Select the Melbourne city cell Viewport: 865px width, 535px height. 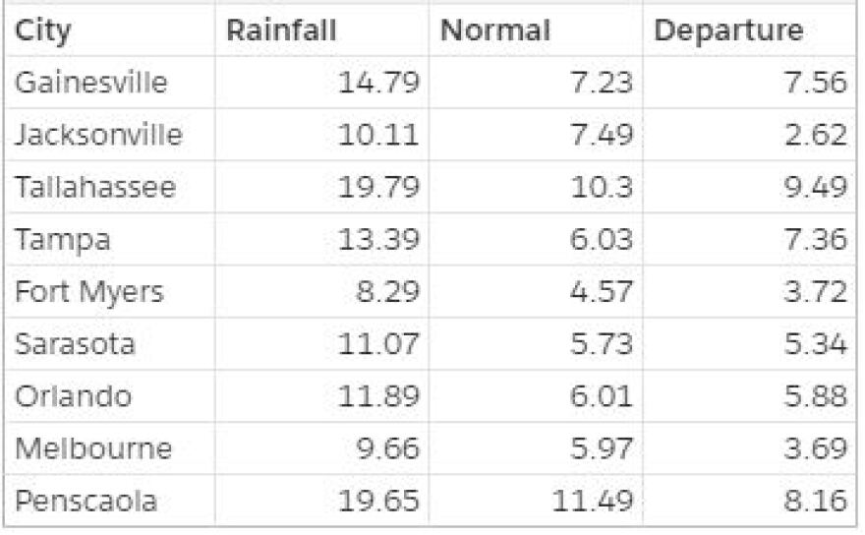(110, 448)
